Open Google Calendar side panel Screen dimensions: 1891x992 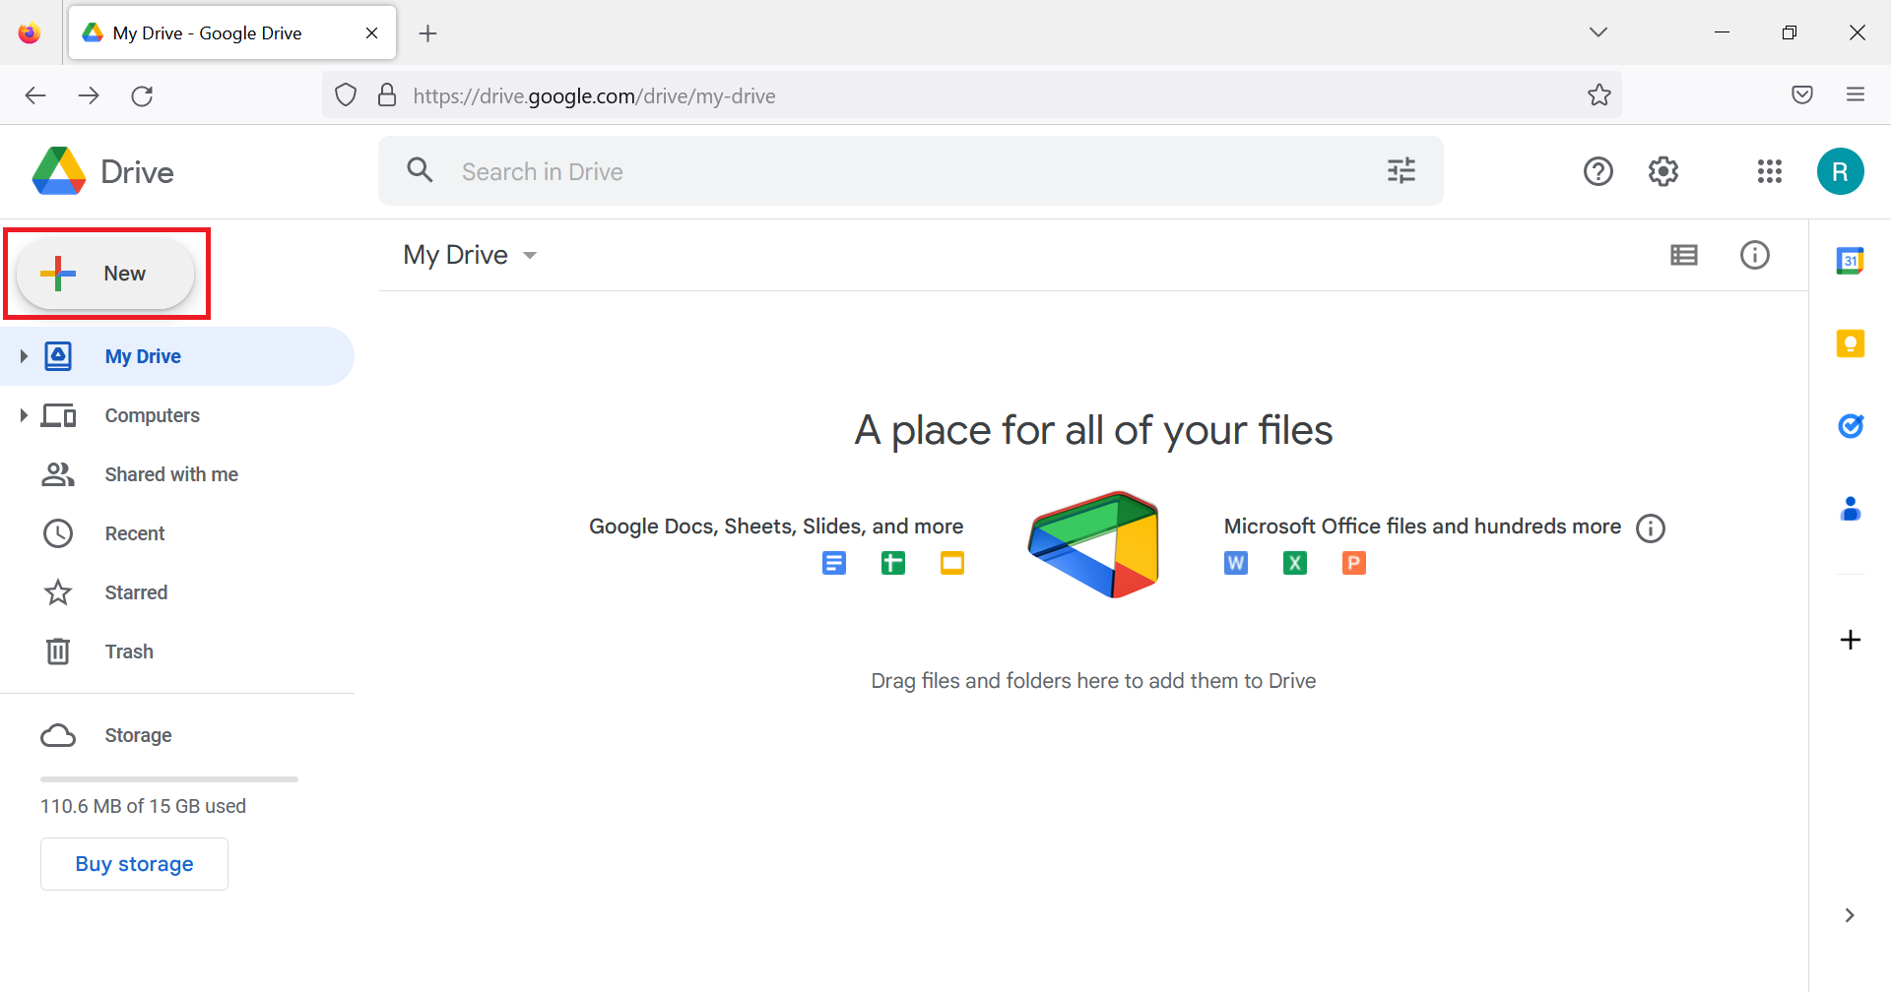[1851, 261]
